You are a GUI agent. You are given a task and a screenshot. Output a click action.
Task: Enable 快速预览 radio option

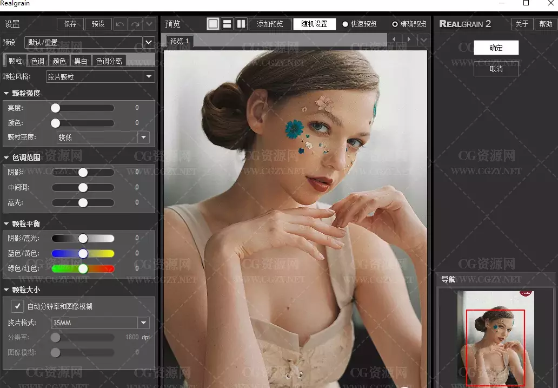(345, 24)
